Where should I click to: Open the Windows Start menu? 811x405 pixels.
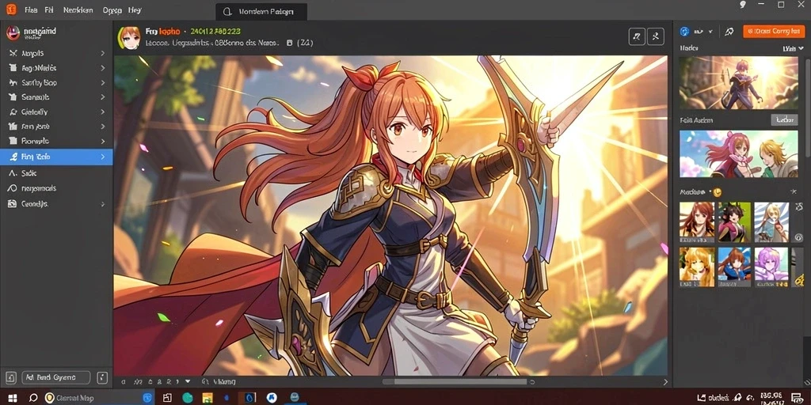coord(13,398)
